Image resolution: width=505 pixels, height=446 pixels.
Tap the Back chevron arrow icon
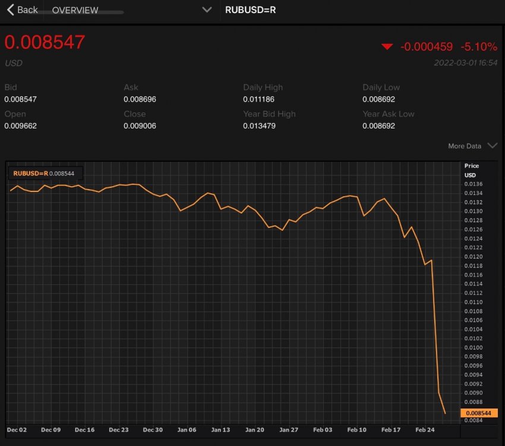tap(10, 10)
